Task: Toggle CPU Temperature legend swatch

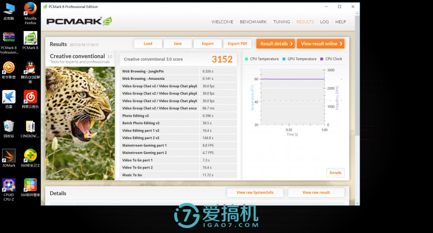Action: 247,59
